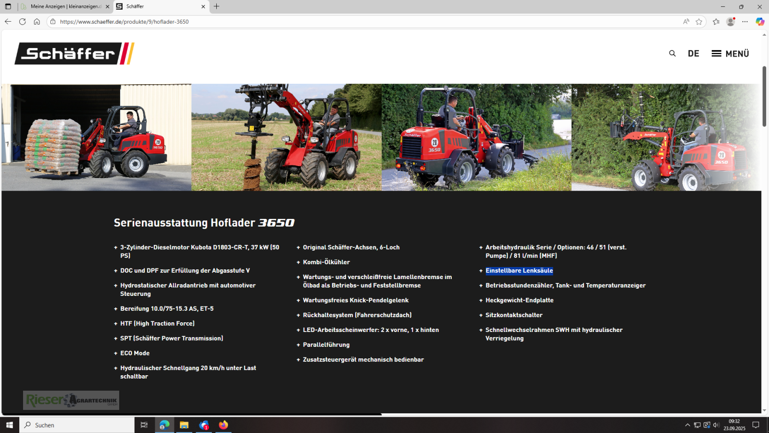Switch language via DE selector
The height and width of the screenshot is (433, 769).
click(x=693, y=53)
